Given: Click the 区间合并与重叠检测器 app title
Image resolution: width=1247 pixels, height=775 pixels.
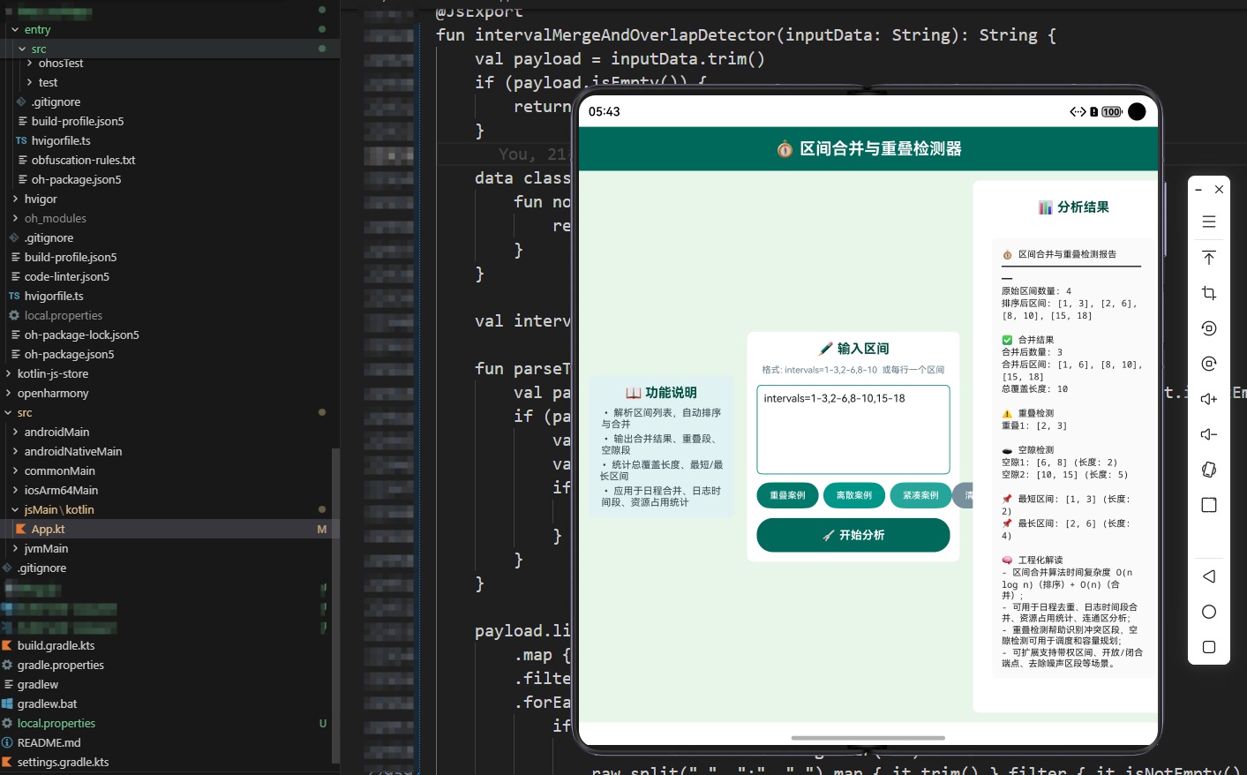Looking at the screenshot, I should point(880,149).
